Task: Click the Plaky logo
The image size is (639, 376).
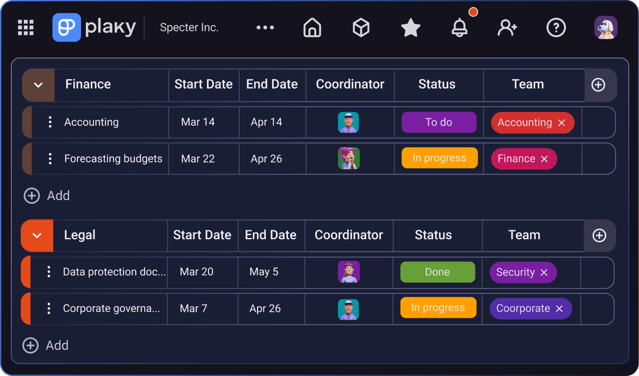Action: tap(66, 27)
